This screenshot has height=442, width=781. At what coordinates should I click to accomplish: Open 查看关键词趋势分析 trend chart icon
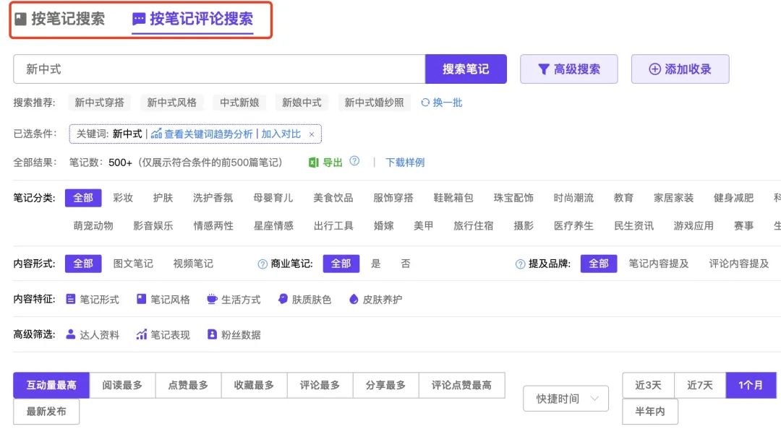point(155,134)
